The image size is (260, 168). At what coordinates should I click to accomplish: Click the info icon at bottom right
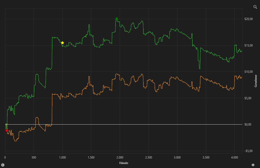point(253,165)
